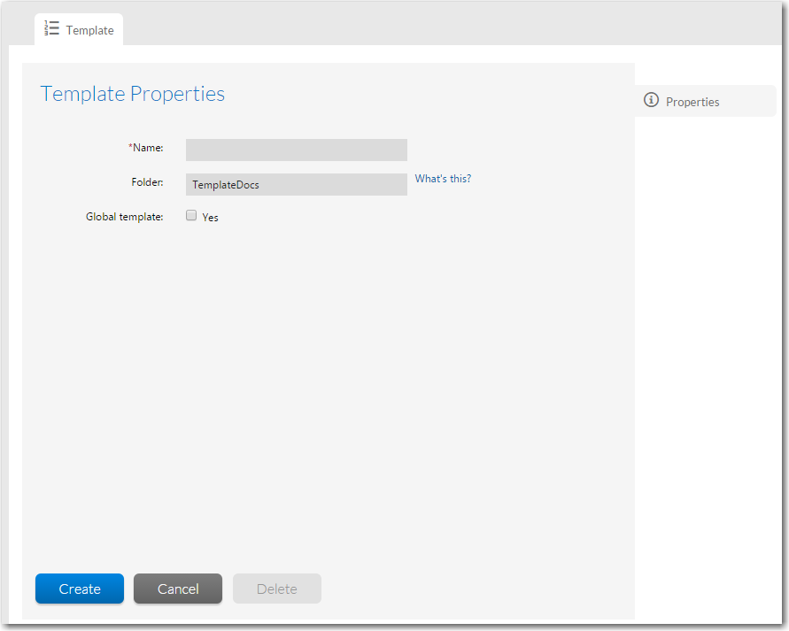This screenshot has width=789, height=631.
Task: Click the Create button
Action: click(x=80, y=589)
